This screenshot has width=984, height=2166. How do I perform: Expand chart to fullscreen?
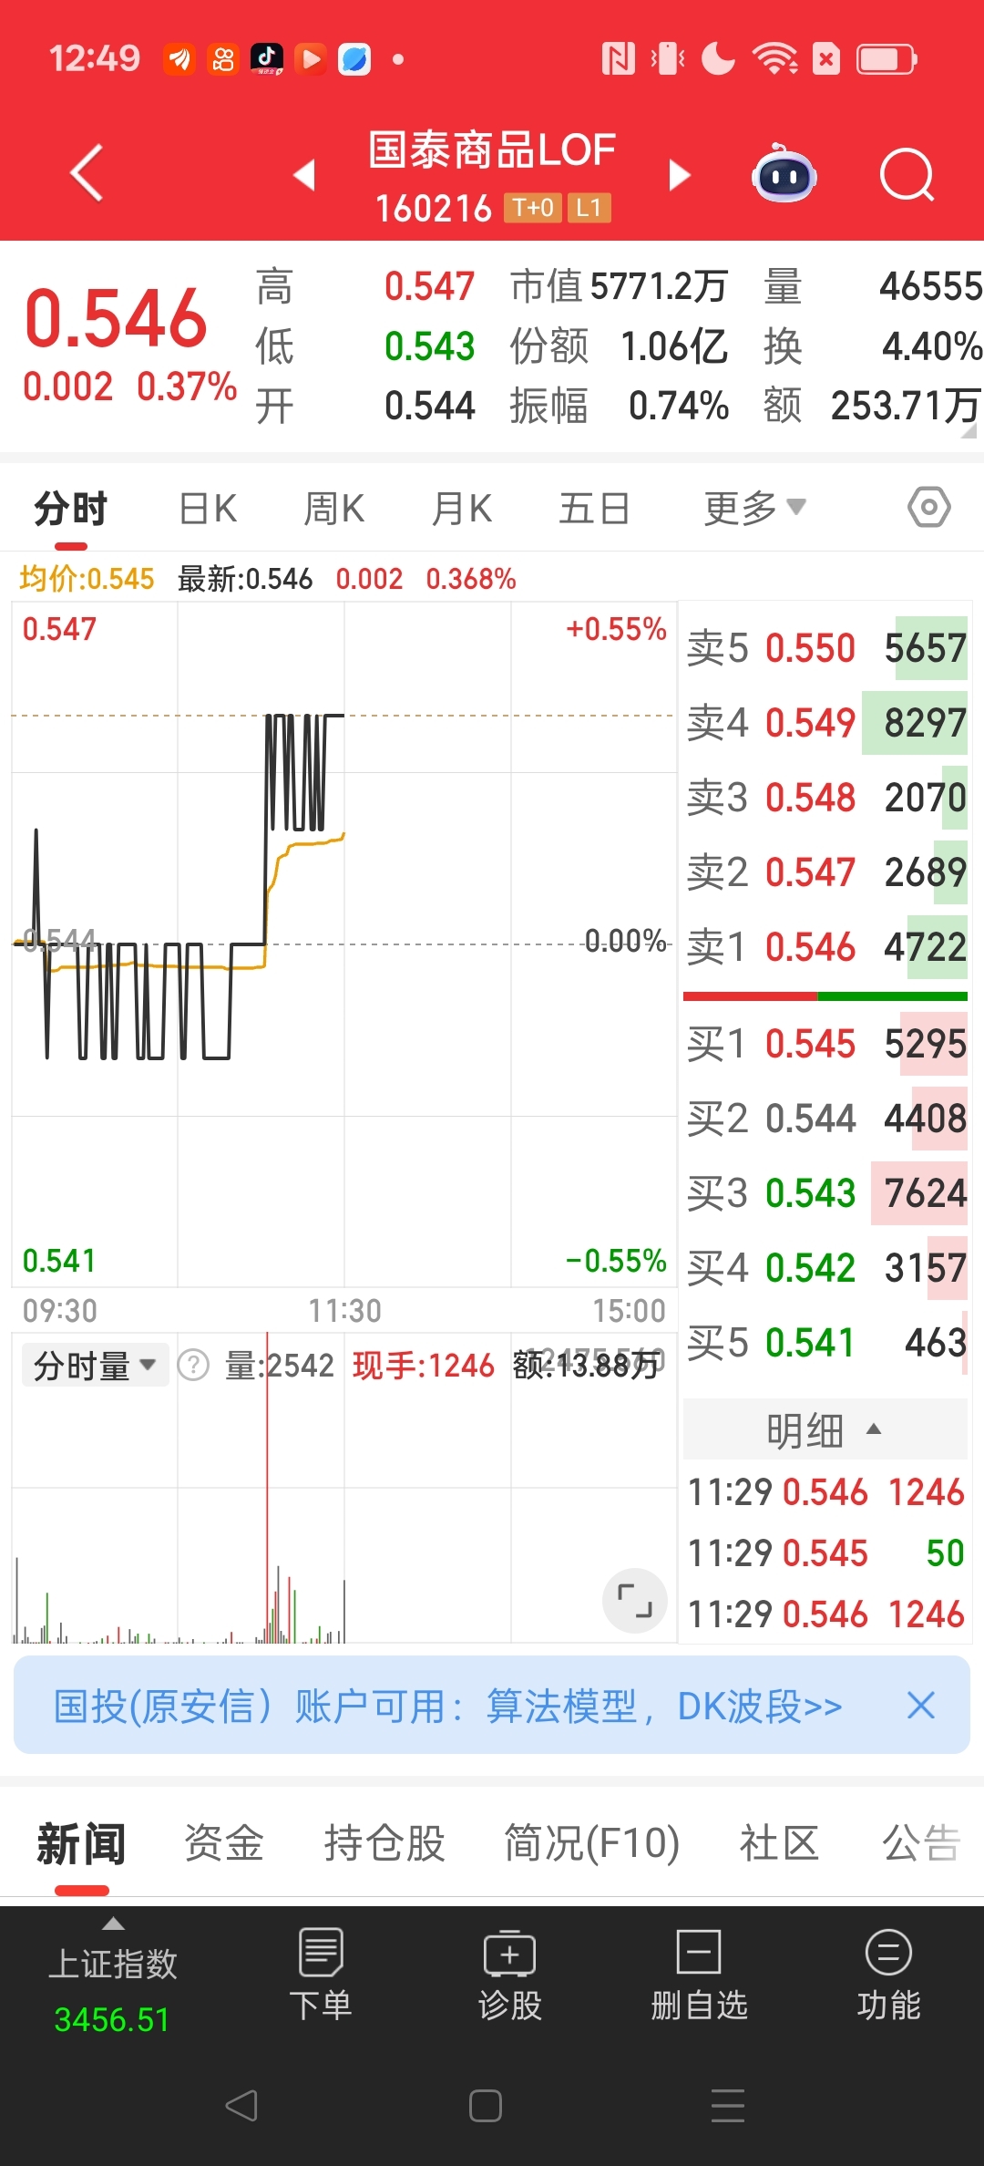(x=635, y=1600)
